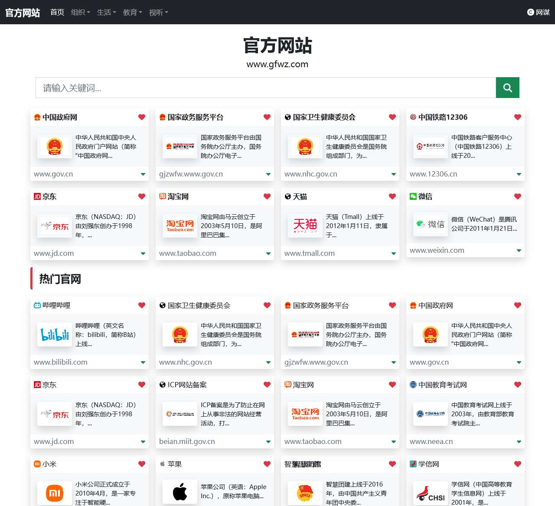Click the orange favicon beside 小米 title
Screen dimensions: 555x506
37,464
